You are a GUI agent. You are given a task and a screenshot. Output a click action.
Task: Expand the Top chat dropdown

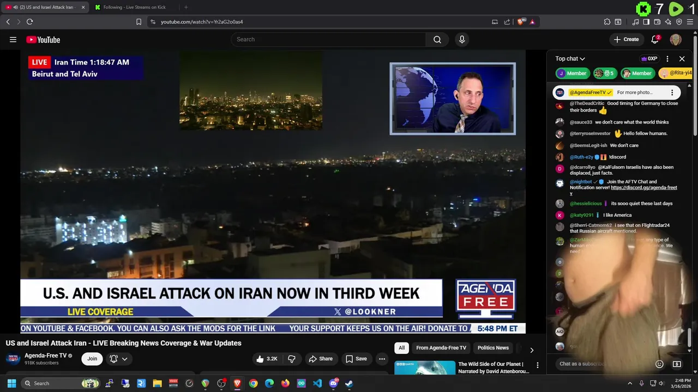(570, 59)
